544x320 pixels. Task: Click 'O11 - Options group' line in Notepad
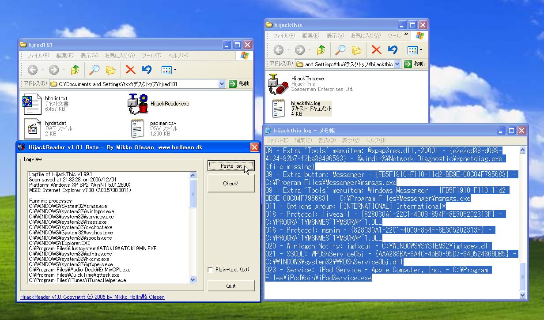tap(356, 206)
